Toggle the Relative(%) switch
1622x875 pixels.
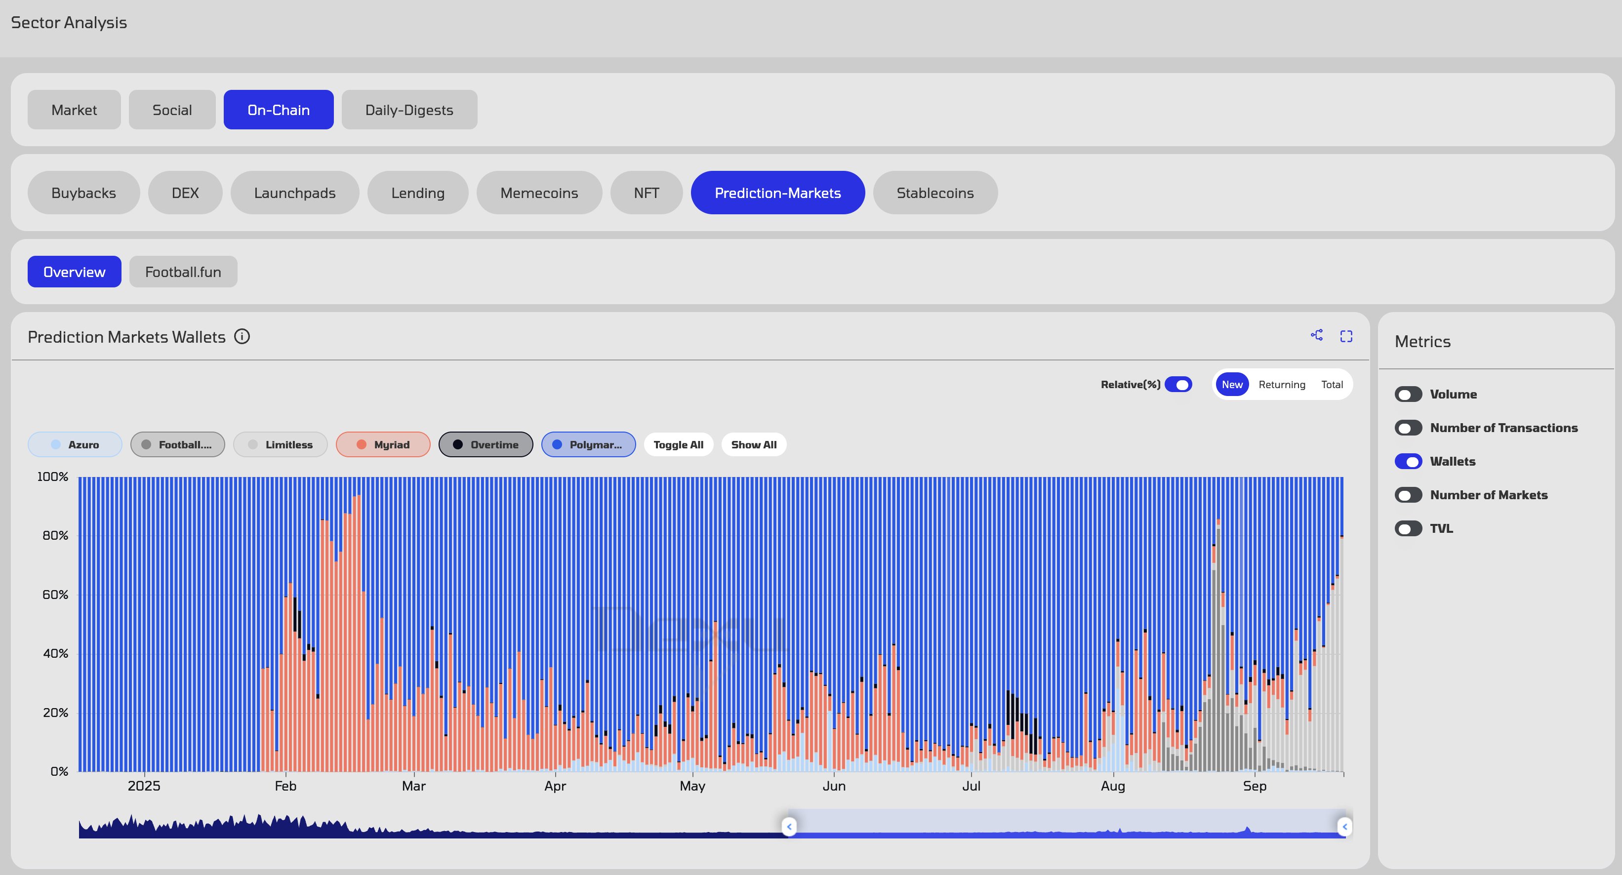[x=1178, y=385]
